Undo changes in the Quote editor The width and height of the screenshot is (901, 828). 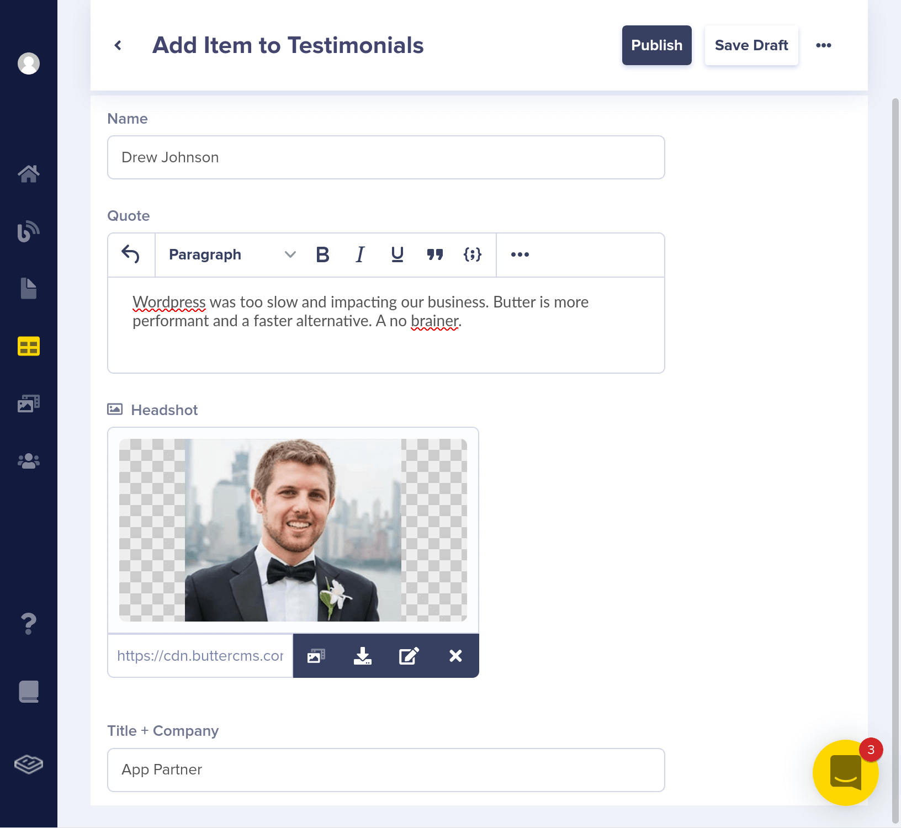point(131,254)
